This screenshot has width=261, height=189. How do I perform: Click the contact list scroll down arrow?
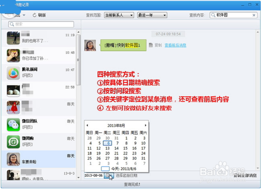tap(78, 178)
